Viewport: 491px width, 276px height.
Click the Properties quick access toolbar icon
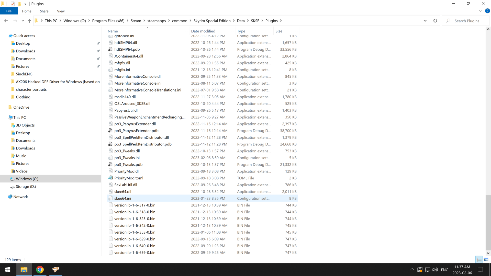click(13, 4)
